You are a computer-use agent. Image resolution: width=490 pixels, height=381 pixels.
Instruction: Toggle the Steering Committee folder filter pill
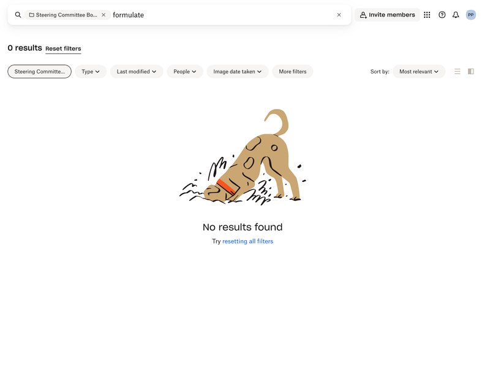pyautogui.click(x=39, y=72)
